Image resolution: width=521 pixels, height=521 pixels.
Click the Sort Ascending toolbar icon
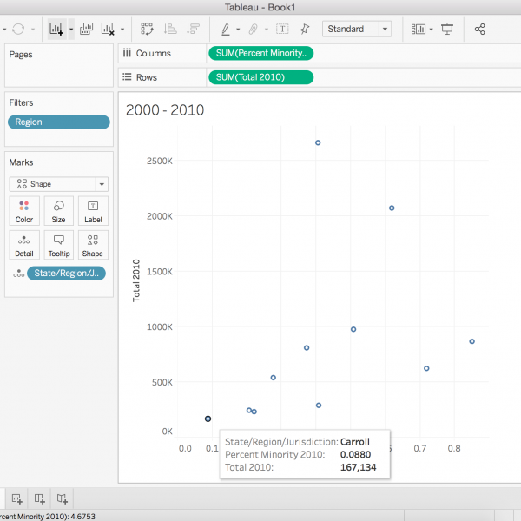170,29
